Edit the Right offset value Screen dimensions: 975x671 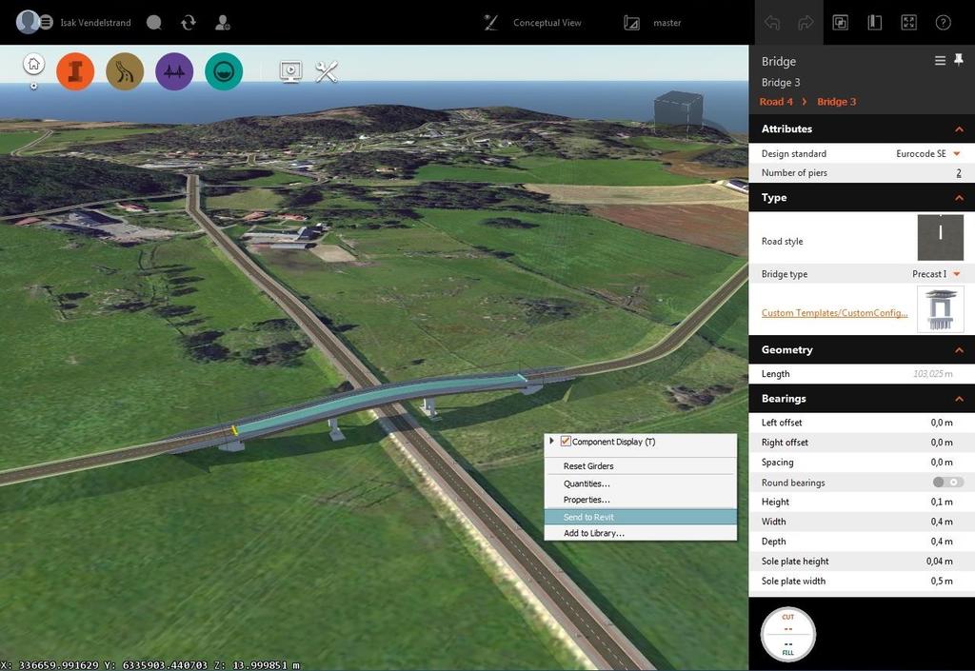click(x=942, y=443)
